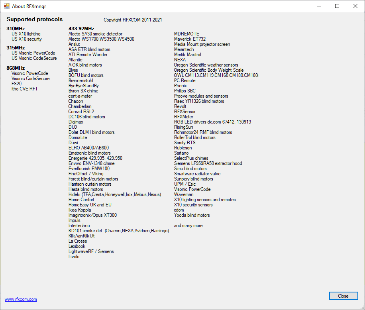Select Raex YR1326 blind motors

[199, 101]
